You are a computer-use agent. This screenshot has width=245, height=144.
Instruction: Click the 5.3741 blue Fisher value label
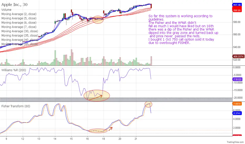(x=237, y=113)
